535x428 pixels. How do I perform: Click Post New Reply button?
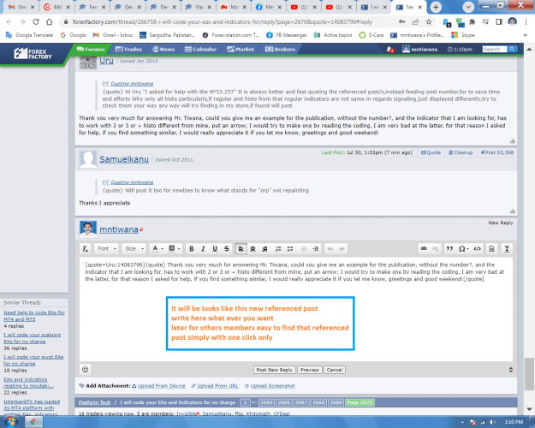274,370
